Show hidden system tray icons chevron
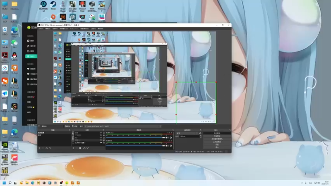 (x=302, y=183)
